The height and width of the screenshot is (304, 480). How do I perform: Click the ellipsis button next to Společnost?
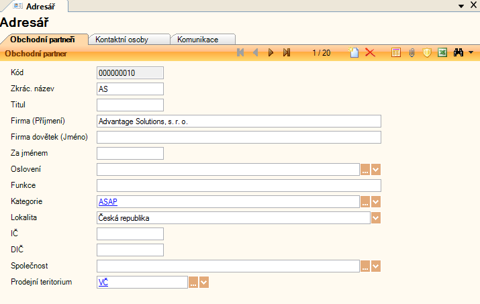365,266
